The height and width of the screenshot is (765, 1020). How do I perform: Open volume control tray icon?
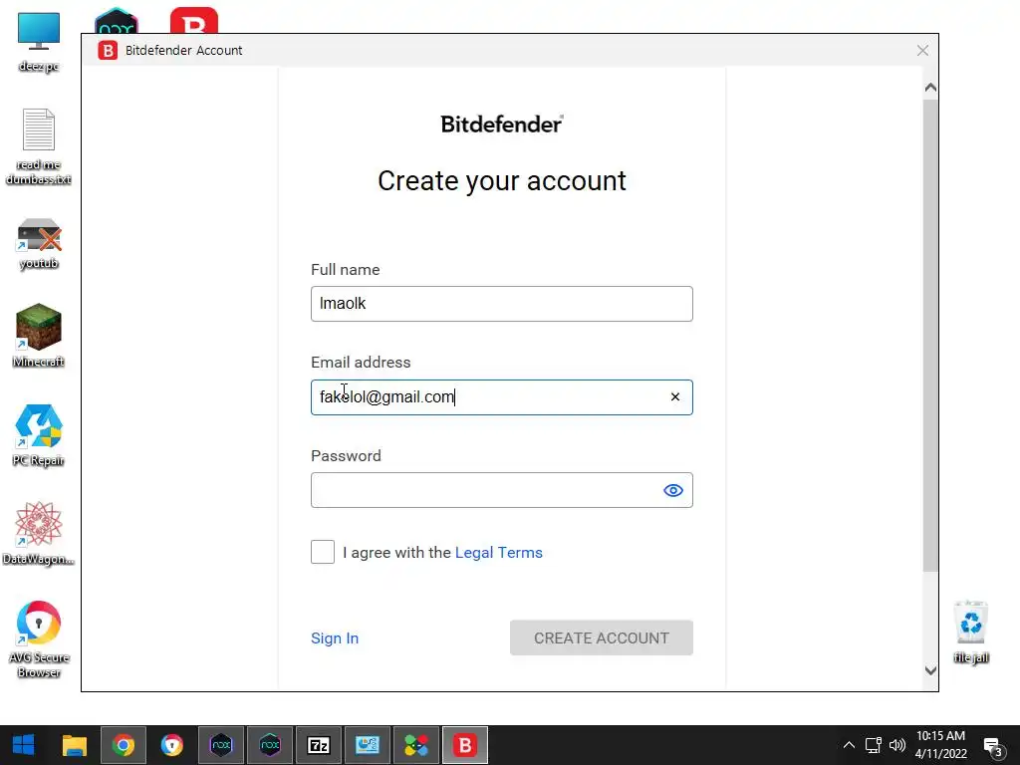pos(897,745)
